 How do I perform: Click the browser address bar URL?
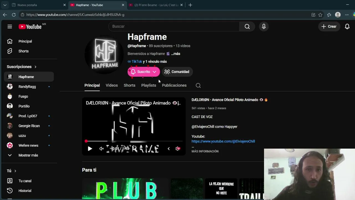[x=75, y=15]
